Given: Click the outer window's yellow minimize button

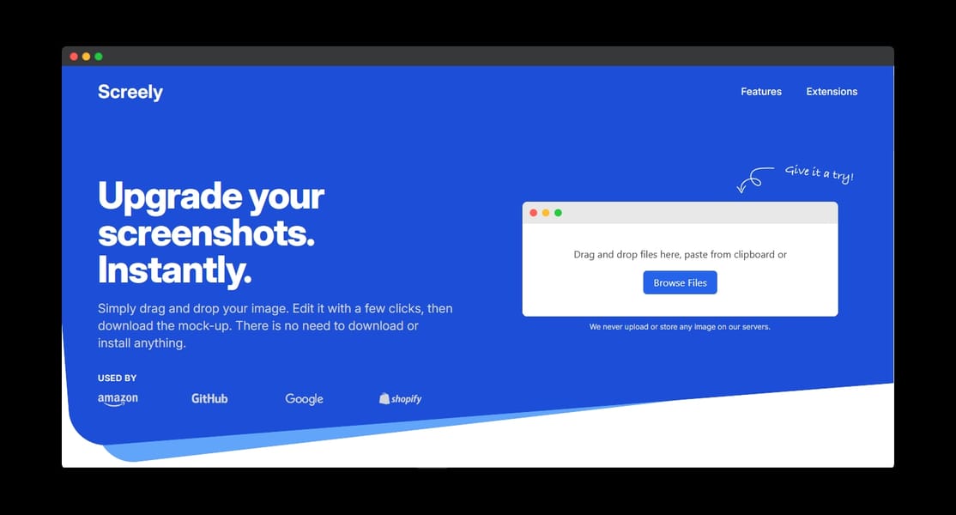Looking at the screenshot, I should [x=86, y=57].
